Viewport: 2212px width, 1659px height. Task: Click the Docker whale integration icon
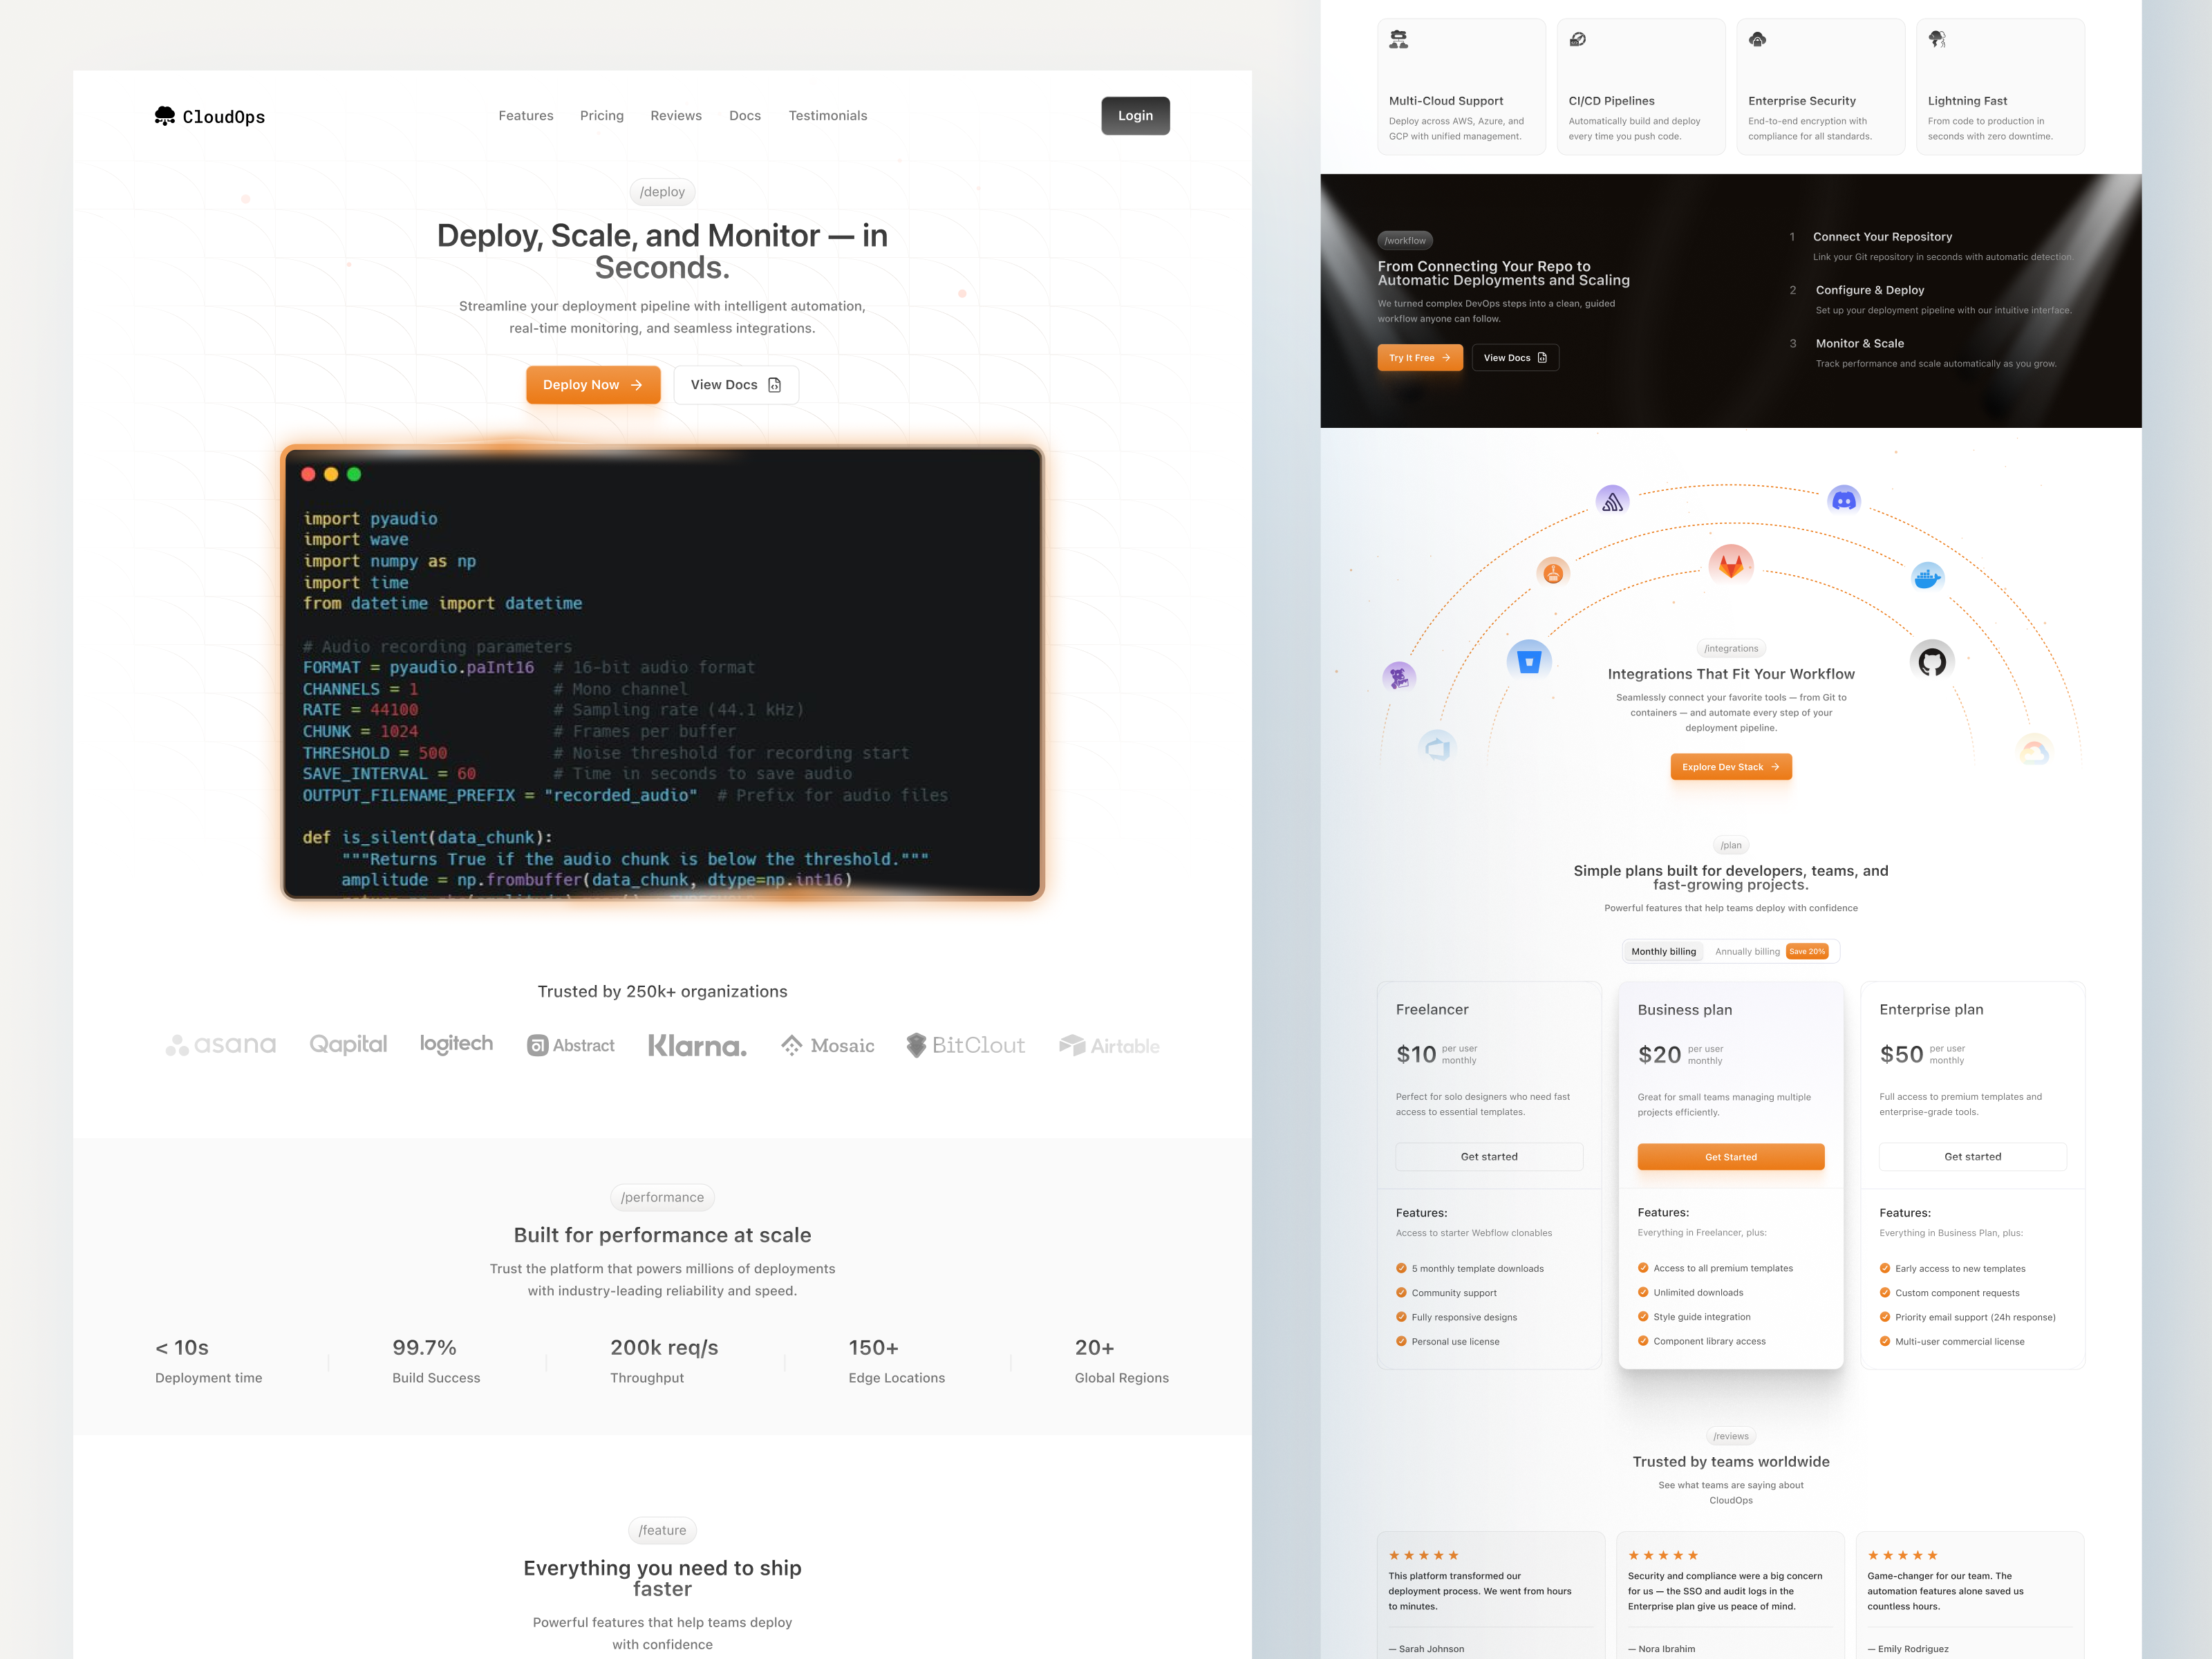coord(1927,577)
